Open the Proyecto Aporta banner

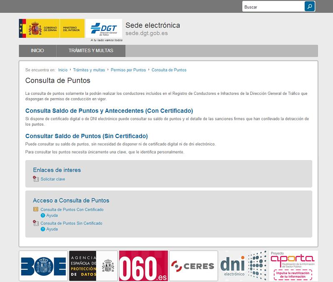coord(293,266)
